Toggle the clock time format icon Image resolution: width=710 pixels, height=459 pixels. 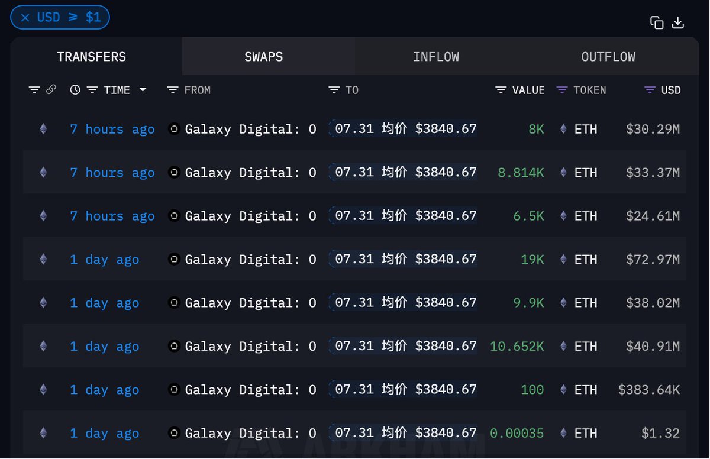coord(75,90)
